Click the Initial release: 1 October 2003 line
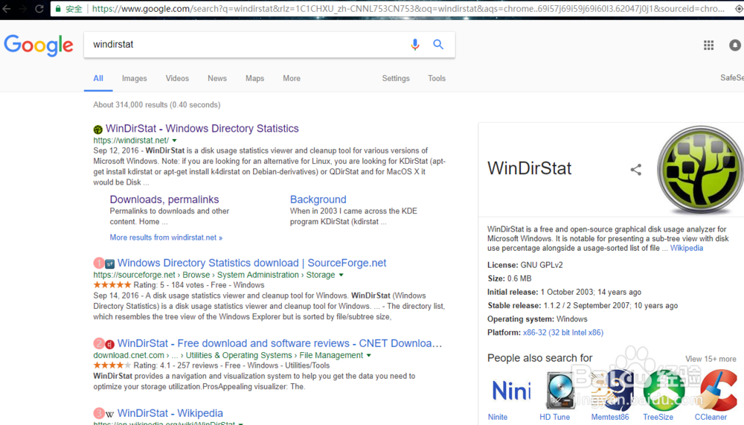The width and height of the screenshot is (744, 425). [x=564, y=292]
